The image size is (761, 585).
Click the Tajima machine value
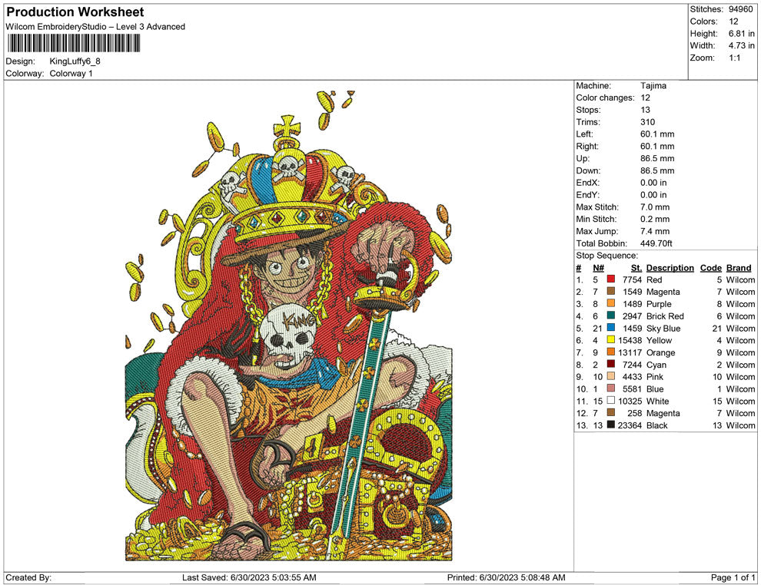pos(653,86)
